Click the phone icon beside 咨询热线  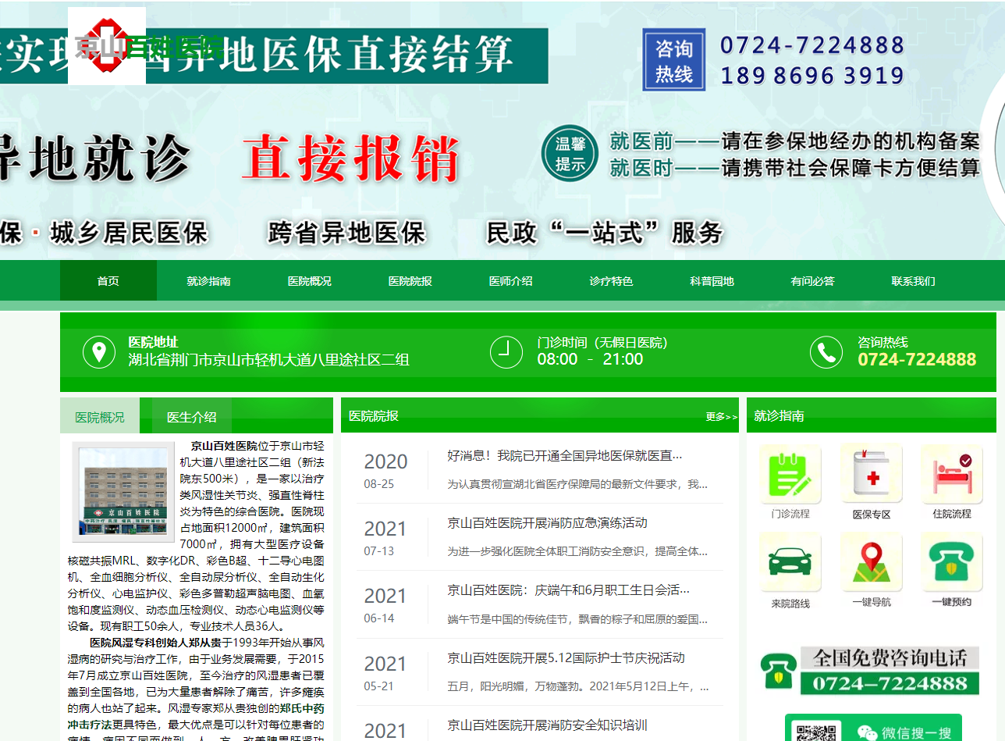(826, 352)
